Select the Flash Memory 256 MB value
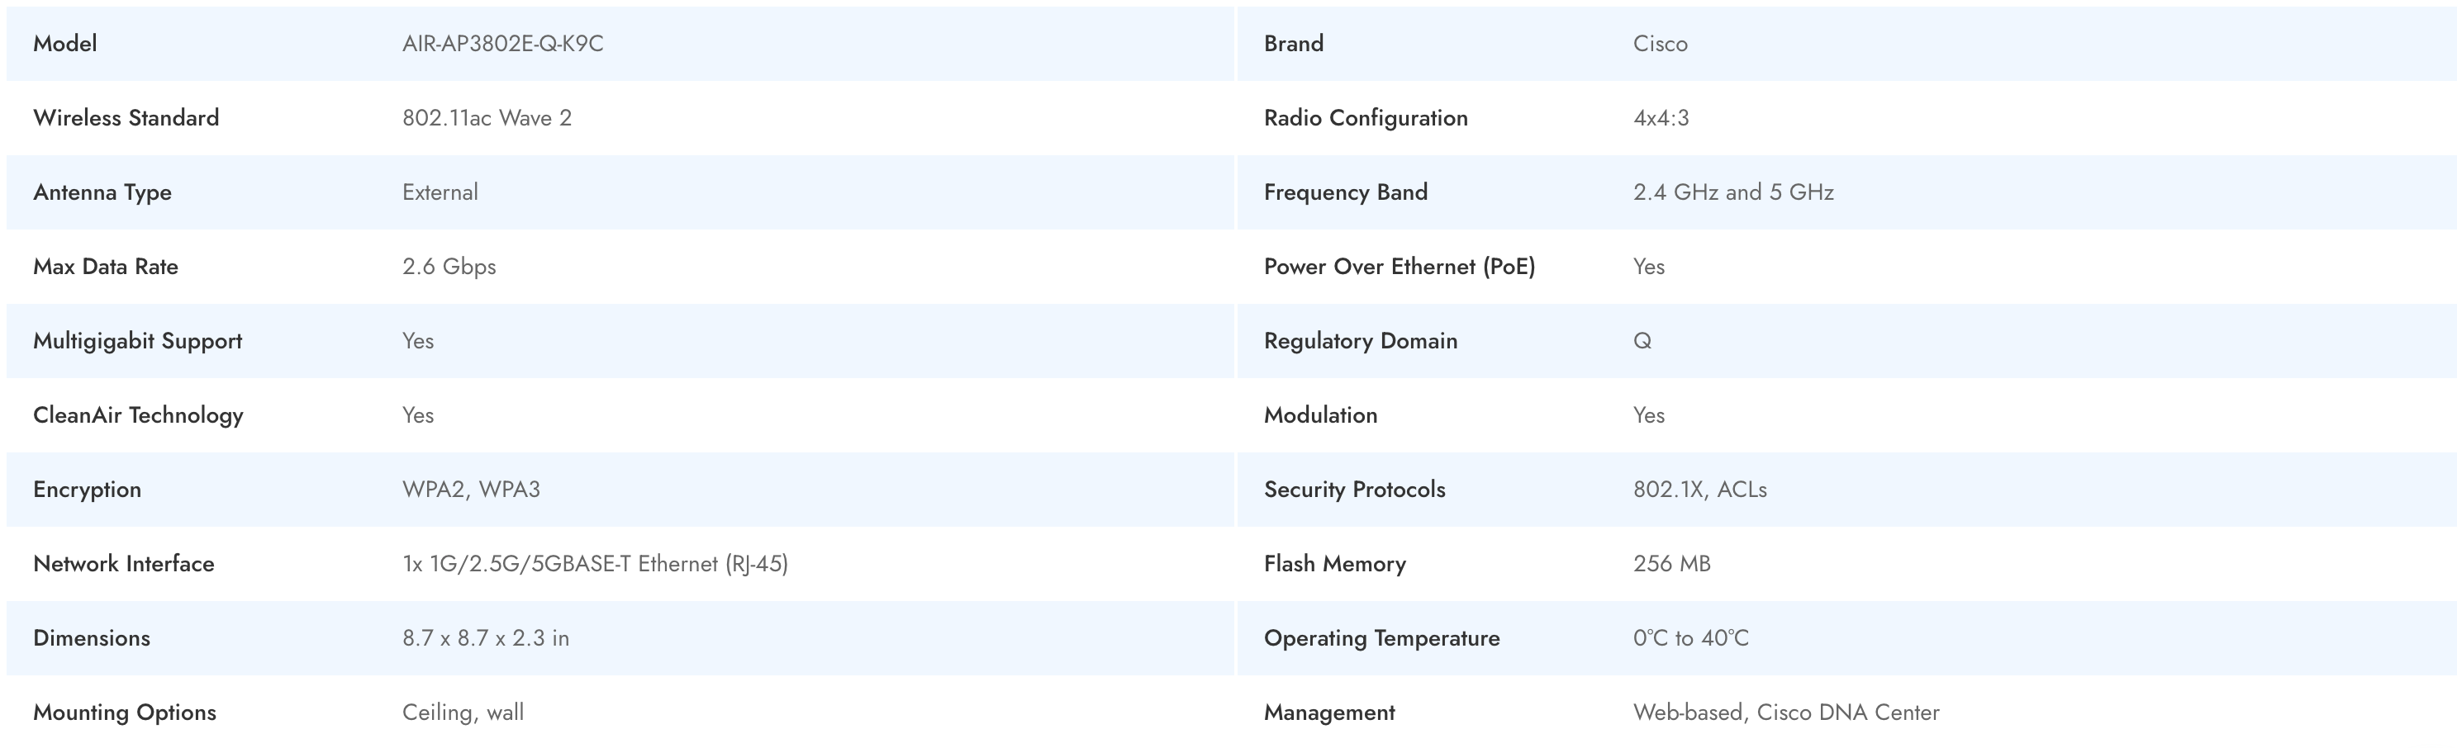Image resolution: width=2457 pixels, height=748 pixels. [1672, 564]
